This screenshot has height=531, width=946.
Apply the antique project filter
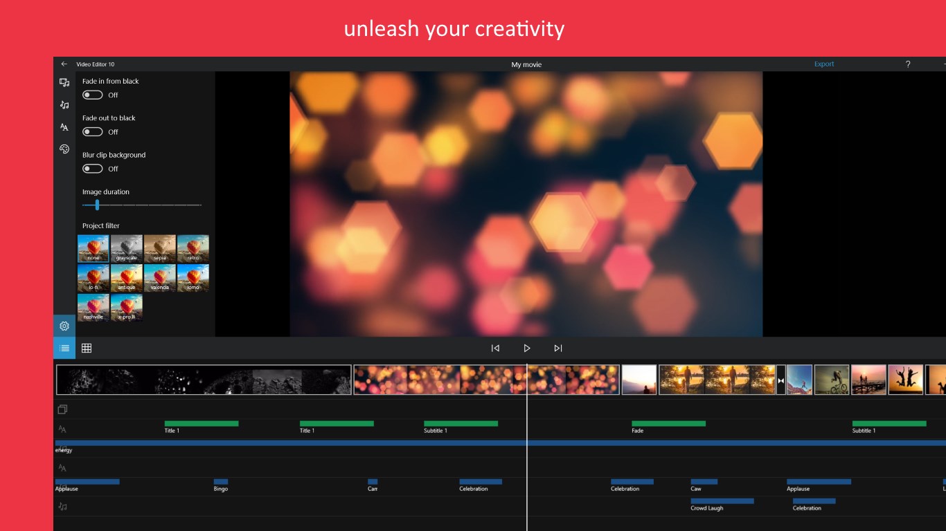pos(127,278)
